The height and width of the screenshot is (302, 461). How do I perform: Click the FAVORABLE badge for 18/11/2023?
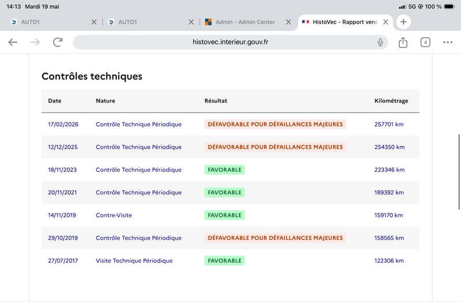click(x=224, y=170)
